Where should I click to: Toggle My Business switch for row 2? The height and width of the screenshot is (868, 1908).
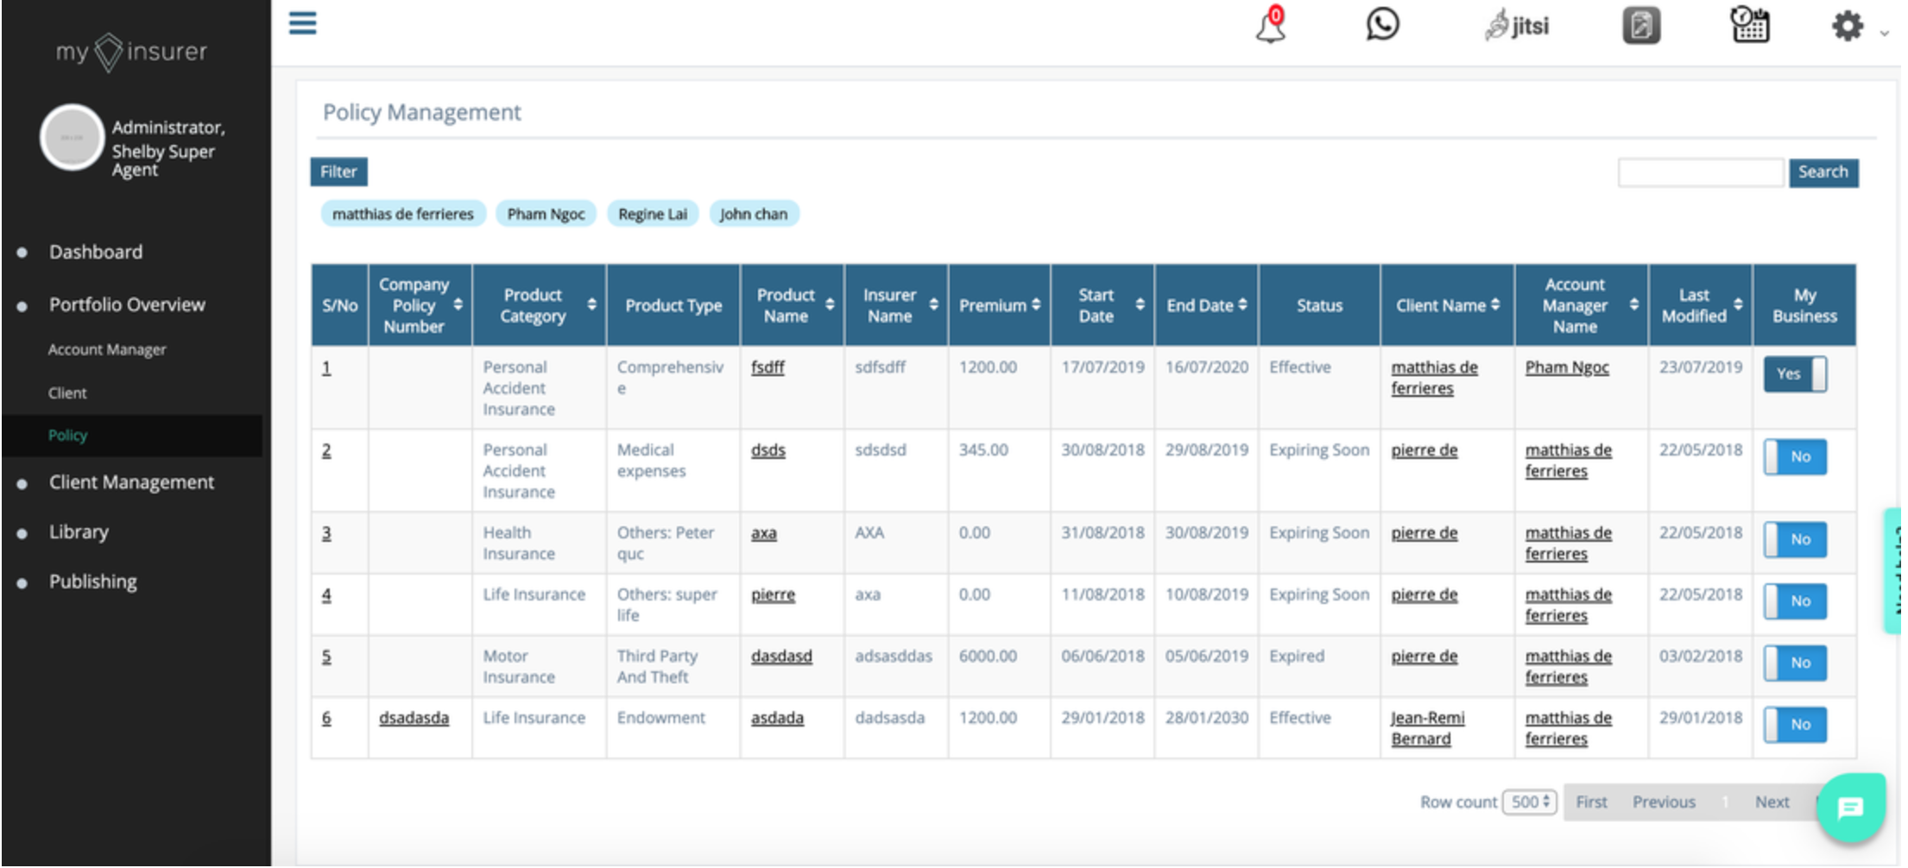[1795, 456]
